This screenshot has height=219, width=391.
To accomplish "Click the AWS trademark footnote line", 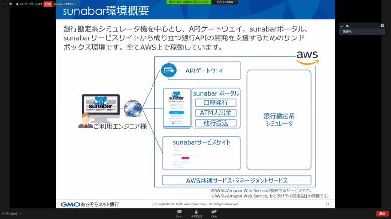I will (x=270, y=196).
